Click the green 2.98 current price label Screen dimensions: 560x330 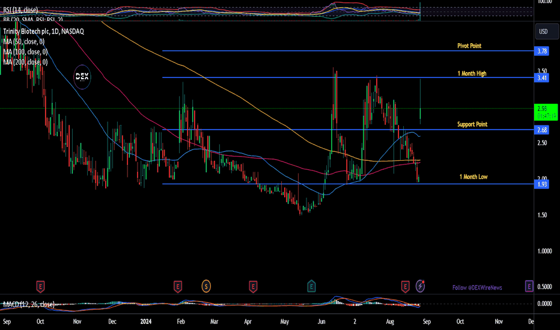click(546, 112)
